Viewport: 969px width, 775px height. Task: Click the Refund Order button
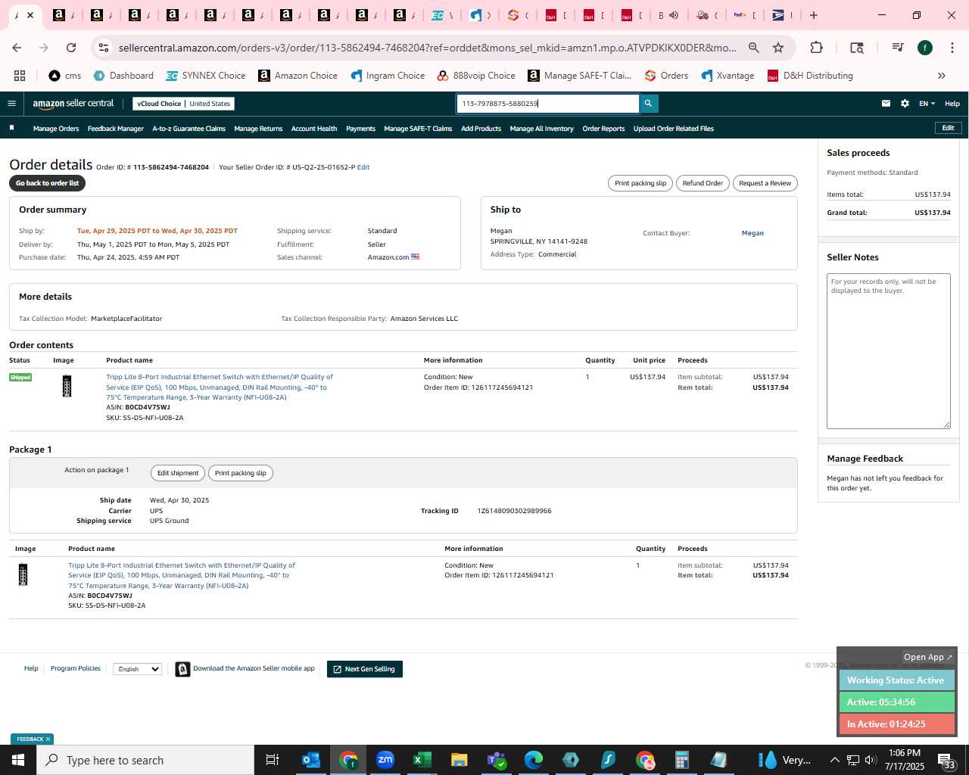[x=703, y=183]
